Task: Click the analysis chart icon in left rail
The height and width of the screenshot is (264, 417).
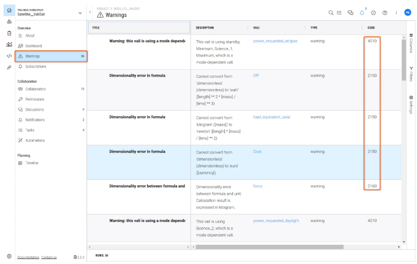Action: coord(9,45)
